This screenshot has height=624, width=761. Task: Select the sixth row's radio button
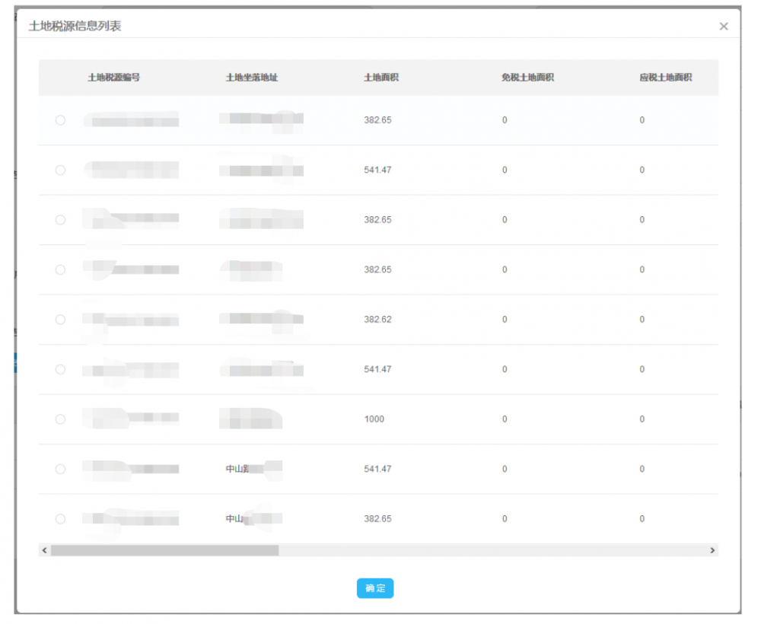(x=60, y=369)
